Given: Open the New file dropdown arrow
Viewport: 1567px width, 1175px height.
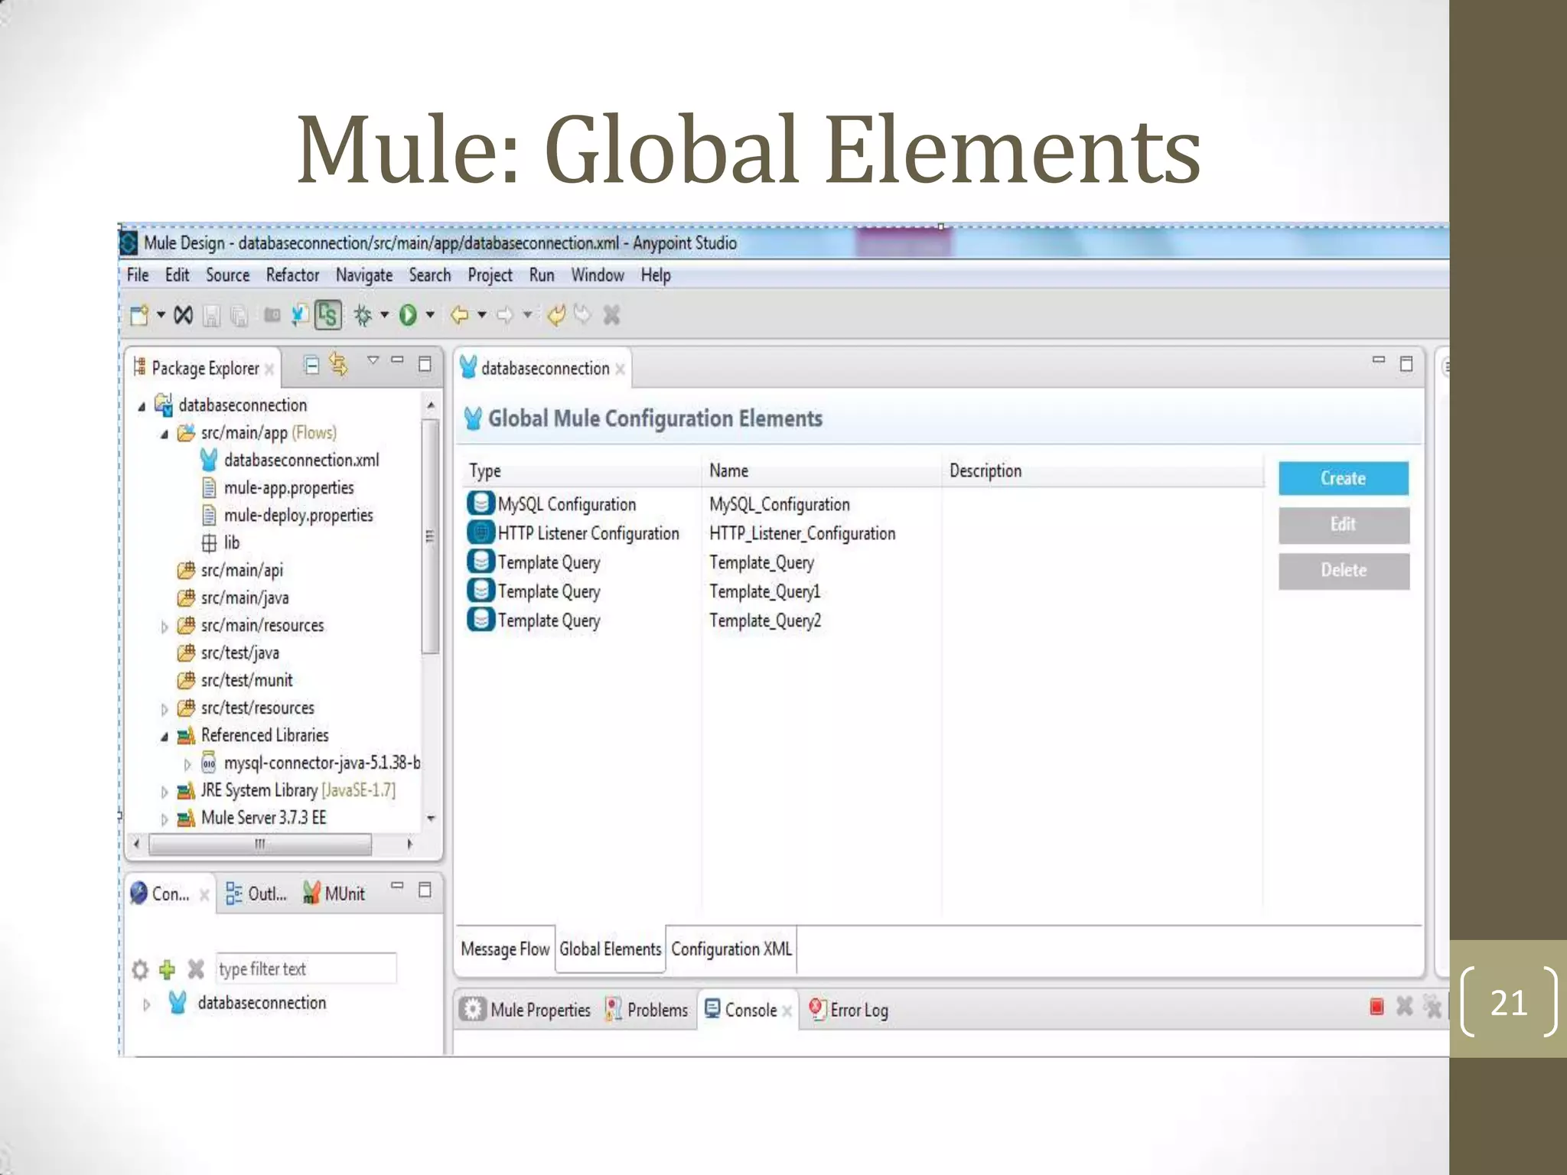Looking at the screenshot, I should (161, 314).
